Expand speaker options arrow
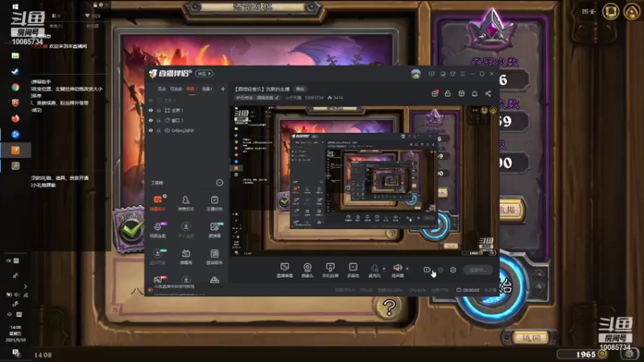 (407, 269)
